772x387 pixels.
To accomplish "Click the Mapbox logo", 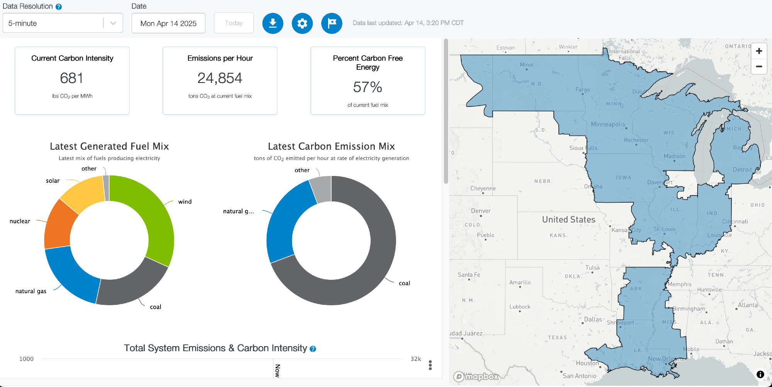I will point(476,376).
